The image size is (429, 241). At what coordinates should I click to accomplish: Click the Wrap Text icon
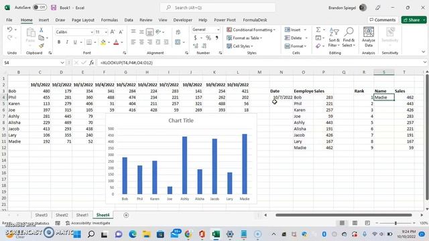(178, 32)
